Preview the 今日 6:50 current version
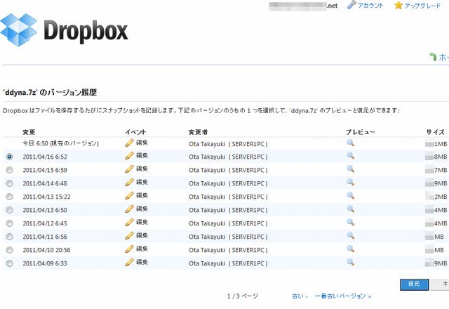The height and width of the screenshot is (309, 449). point(350,143)
